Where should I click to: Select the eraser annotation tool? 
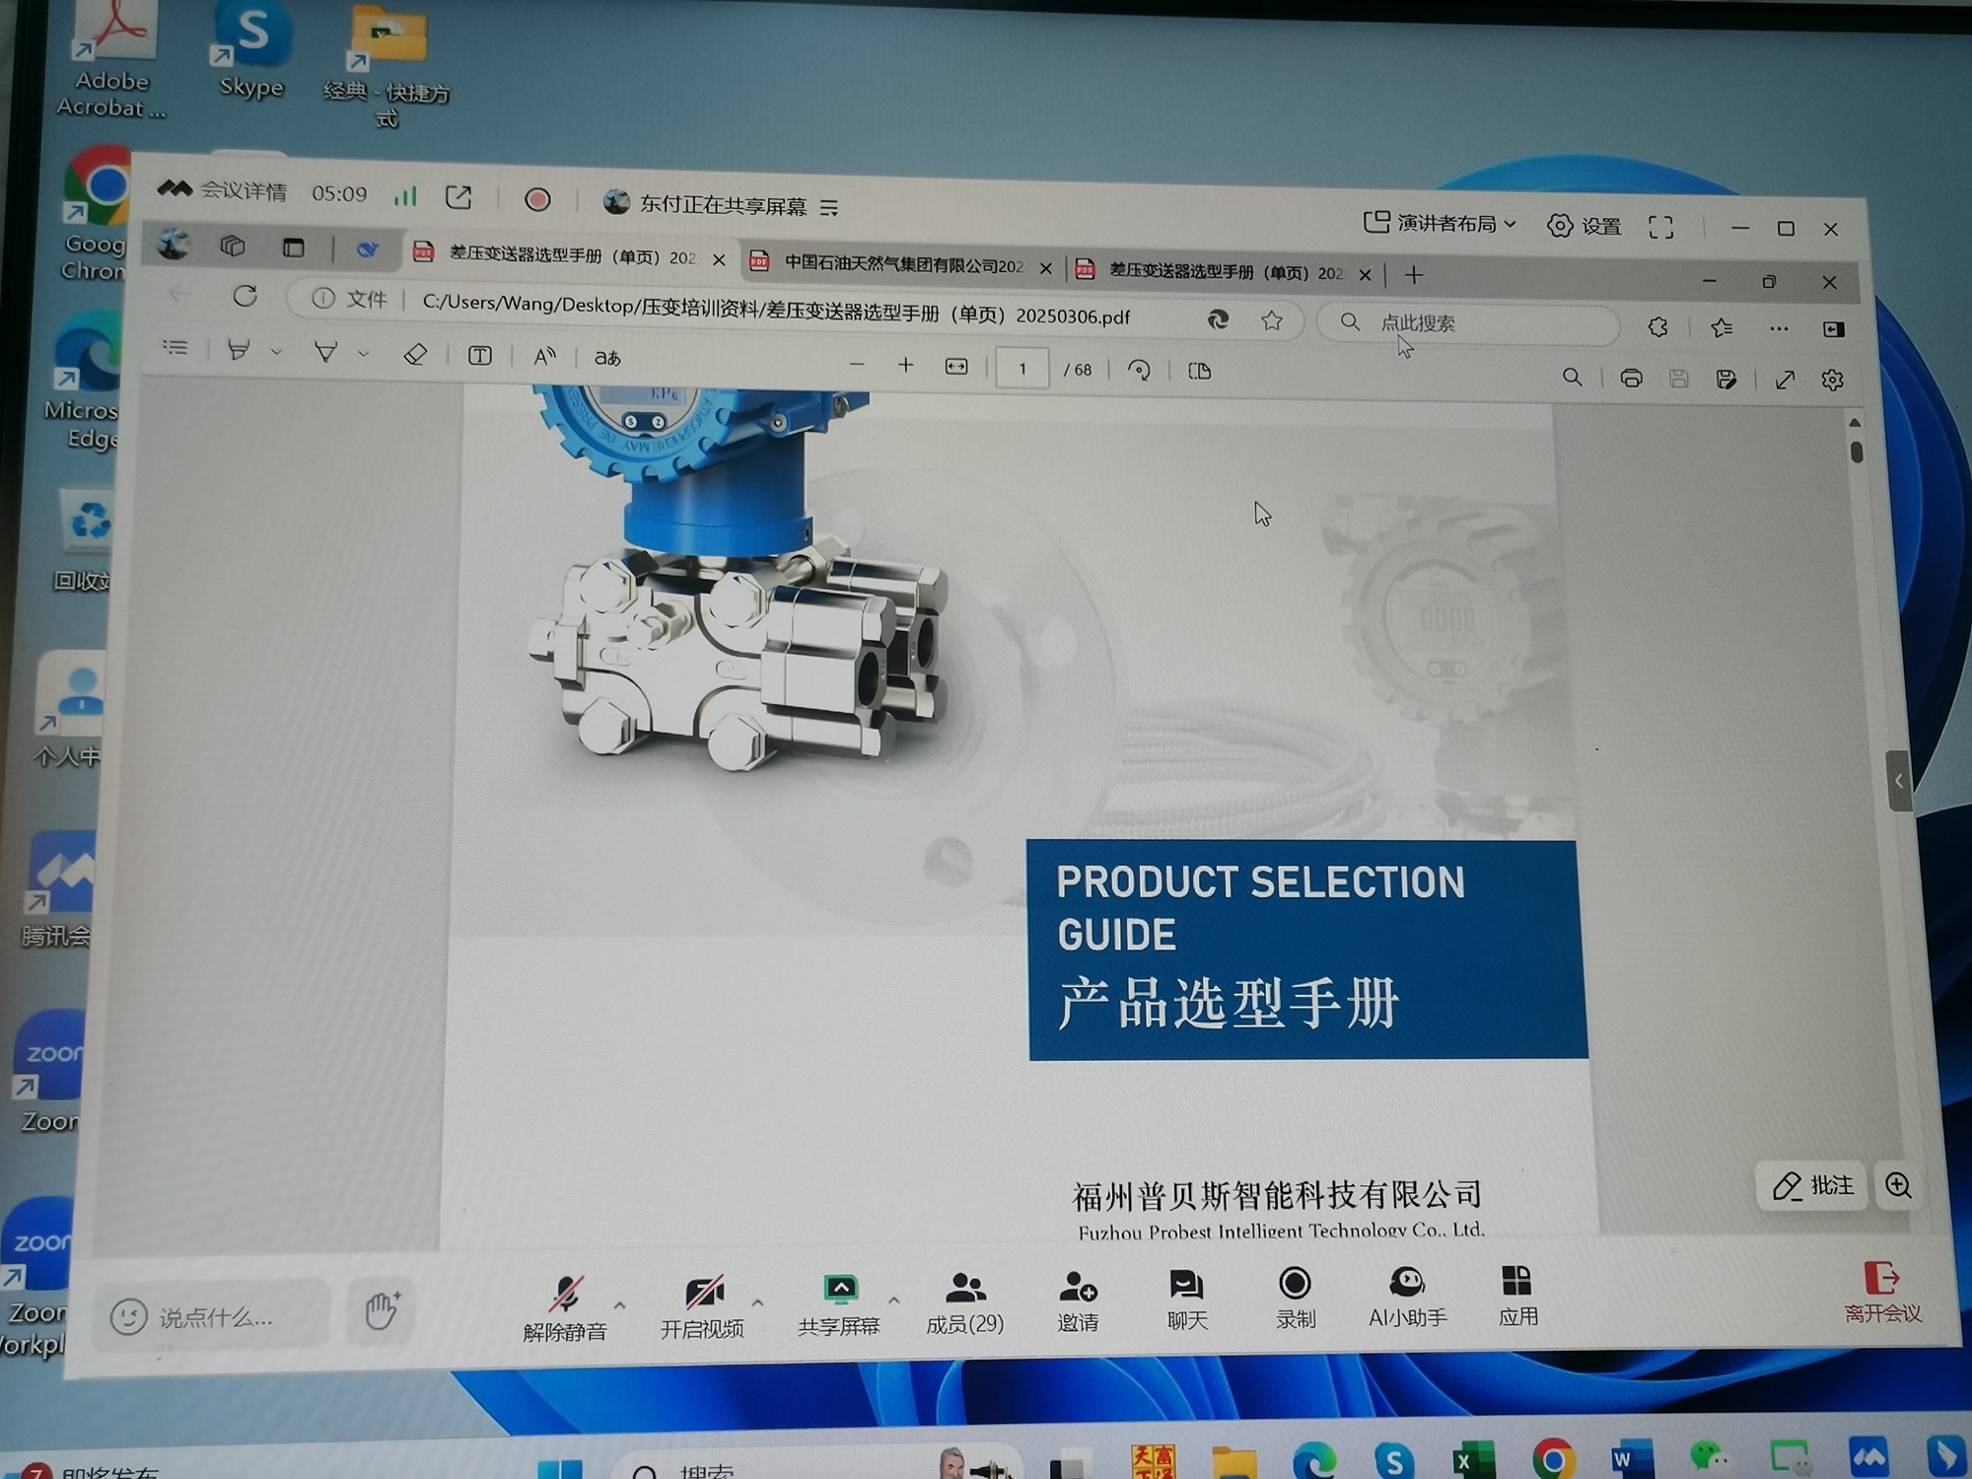click(x=416, y=353)
